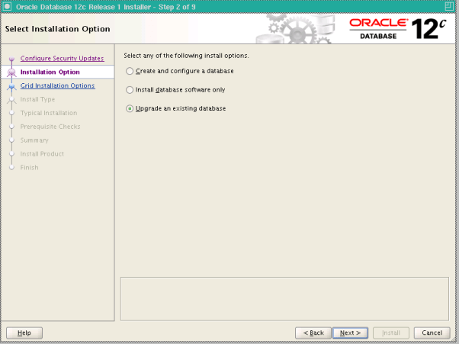Click the empty message text area
Viewport: 459px width, 344px height.
pos(284,299)
